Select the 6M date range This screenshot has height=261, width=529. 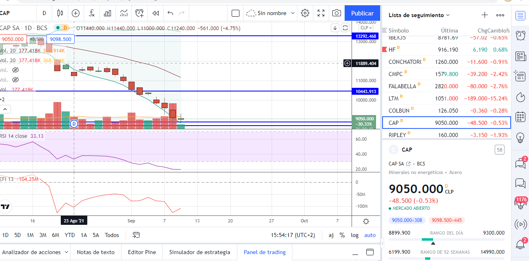click(55, 235)
